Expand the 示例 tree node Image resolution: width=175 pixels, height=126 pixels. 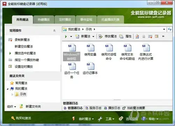click(x=12, y=94)
